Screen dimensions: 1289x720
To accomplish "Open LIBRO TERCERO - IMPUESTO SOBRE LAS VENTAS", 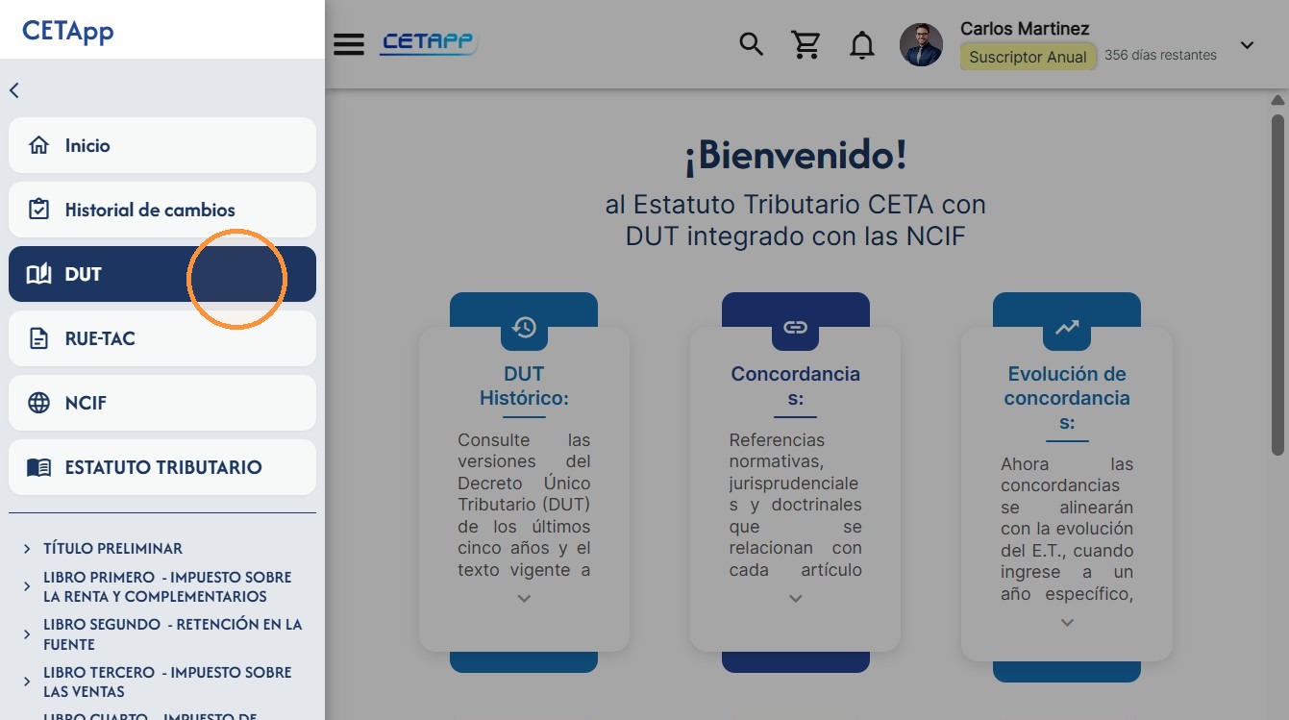I will coord(167,682).
